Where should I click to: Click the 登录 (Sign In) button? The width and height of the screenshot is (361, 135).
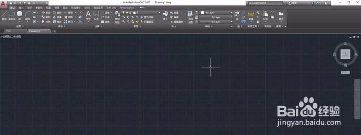click(x=292, y=3)
